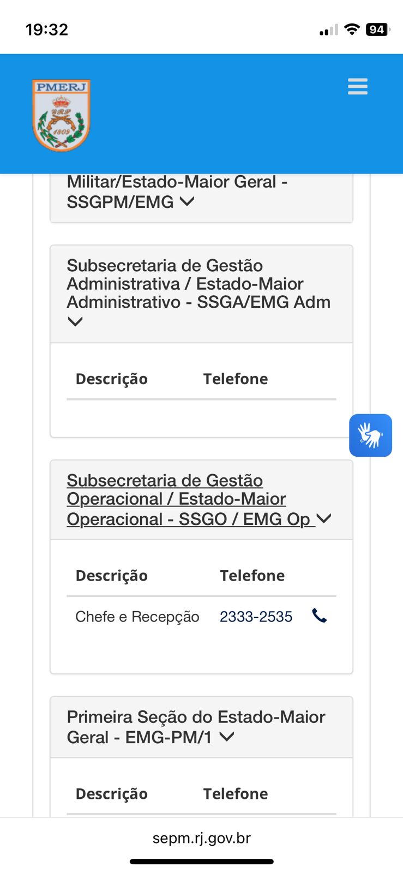This screenshot has width=403, height=873.
Task: Collapse the SSGO / EMG Op chevron
Action: pos(324,518)
